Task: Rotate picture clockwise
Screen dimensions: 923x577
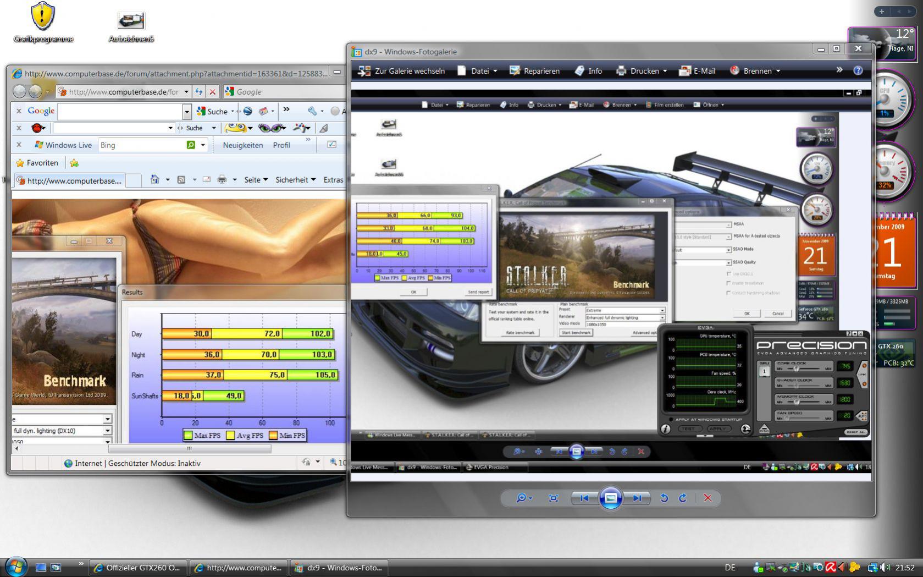Action: (683, 498)
